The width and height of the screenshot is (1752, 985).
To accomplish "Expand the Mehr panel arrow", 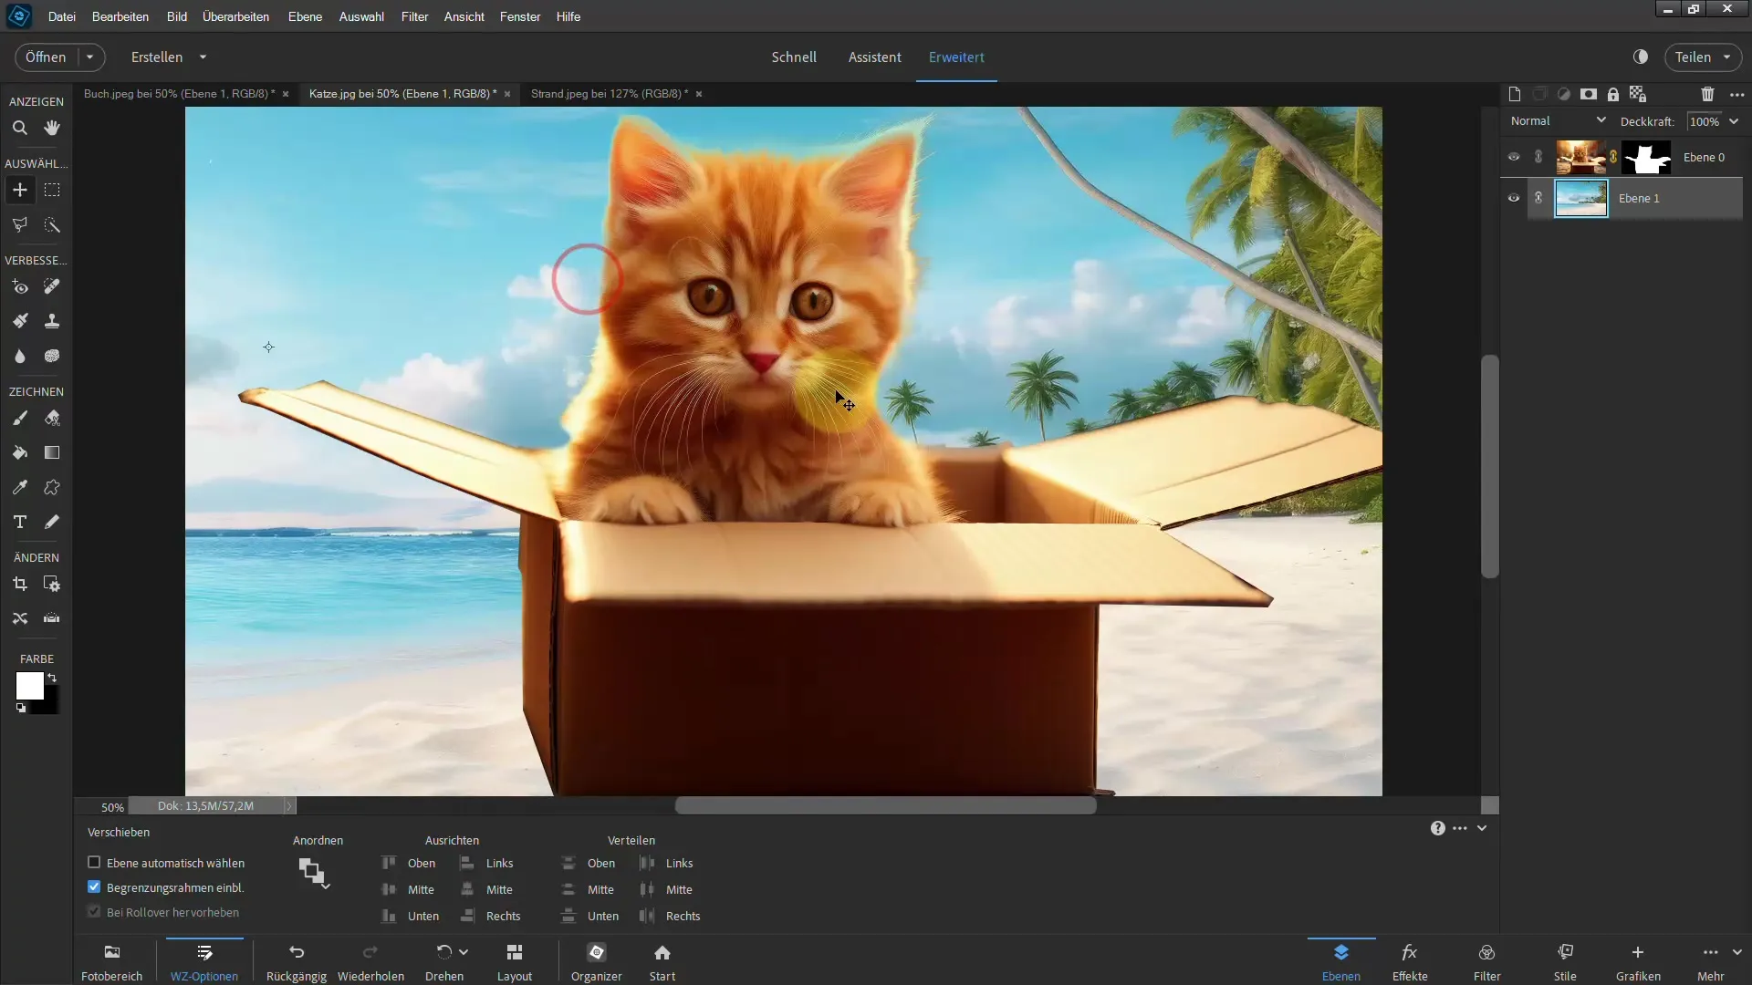I will tap(1736, 951).
